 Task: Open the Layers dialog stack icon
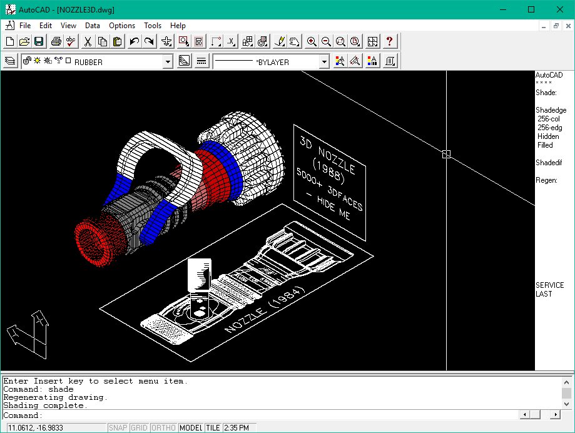tap(10, 61)
